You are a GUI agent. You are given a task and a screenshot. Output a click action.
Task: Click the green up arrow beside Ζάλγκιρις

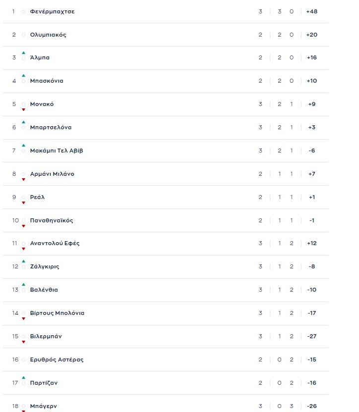23,261
